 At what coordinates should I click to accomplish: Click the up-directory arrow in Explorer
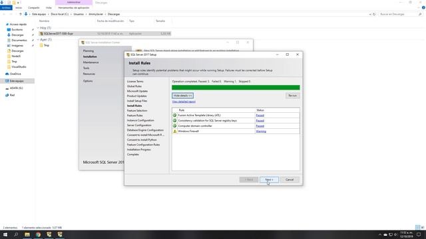pos(21,14)
